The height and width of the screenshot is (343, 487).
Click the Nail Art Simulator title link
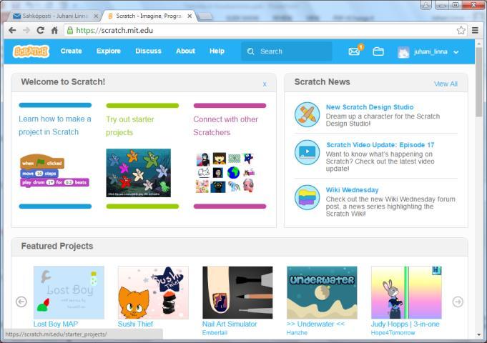click(230, 324)
